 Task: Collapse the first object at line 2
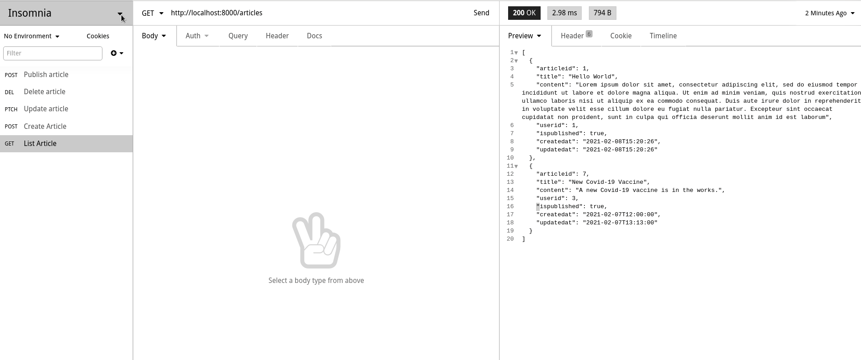pyautogui.click(x=516, y=61)
